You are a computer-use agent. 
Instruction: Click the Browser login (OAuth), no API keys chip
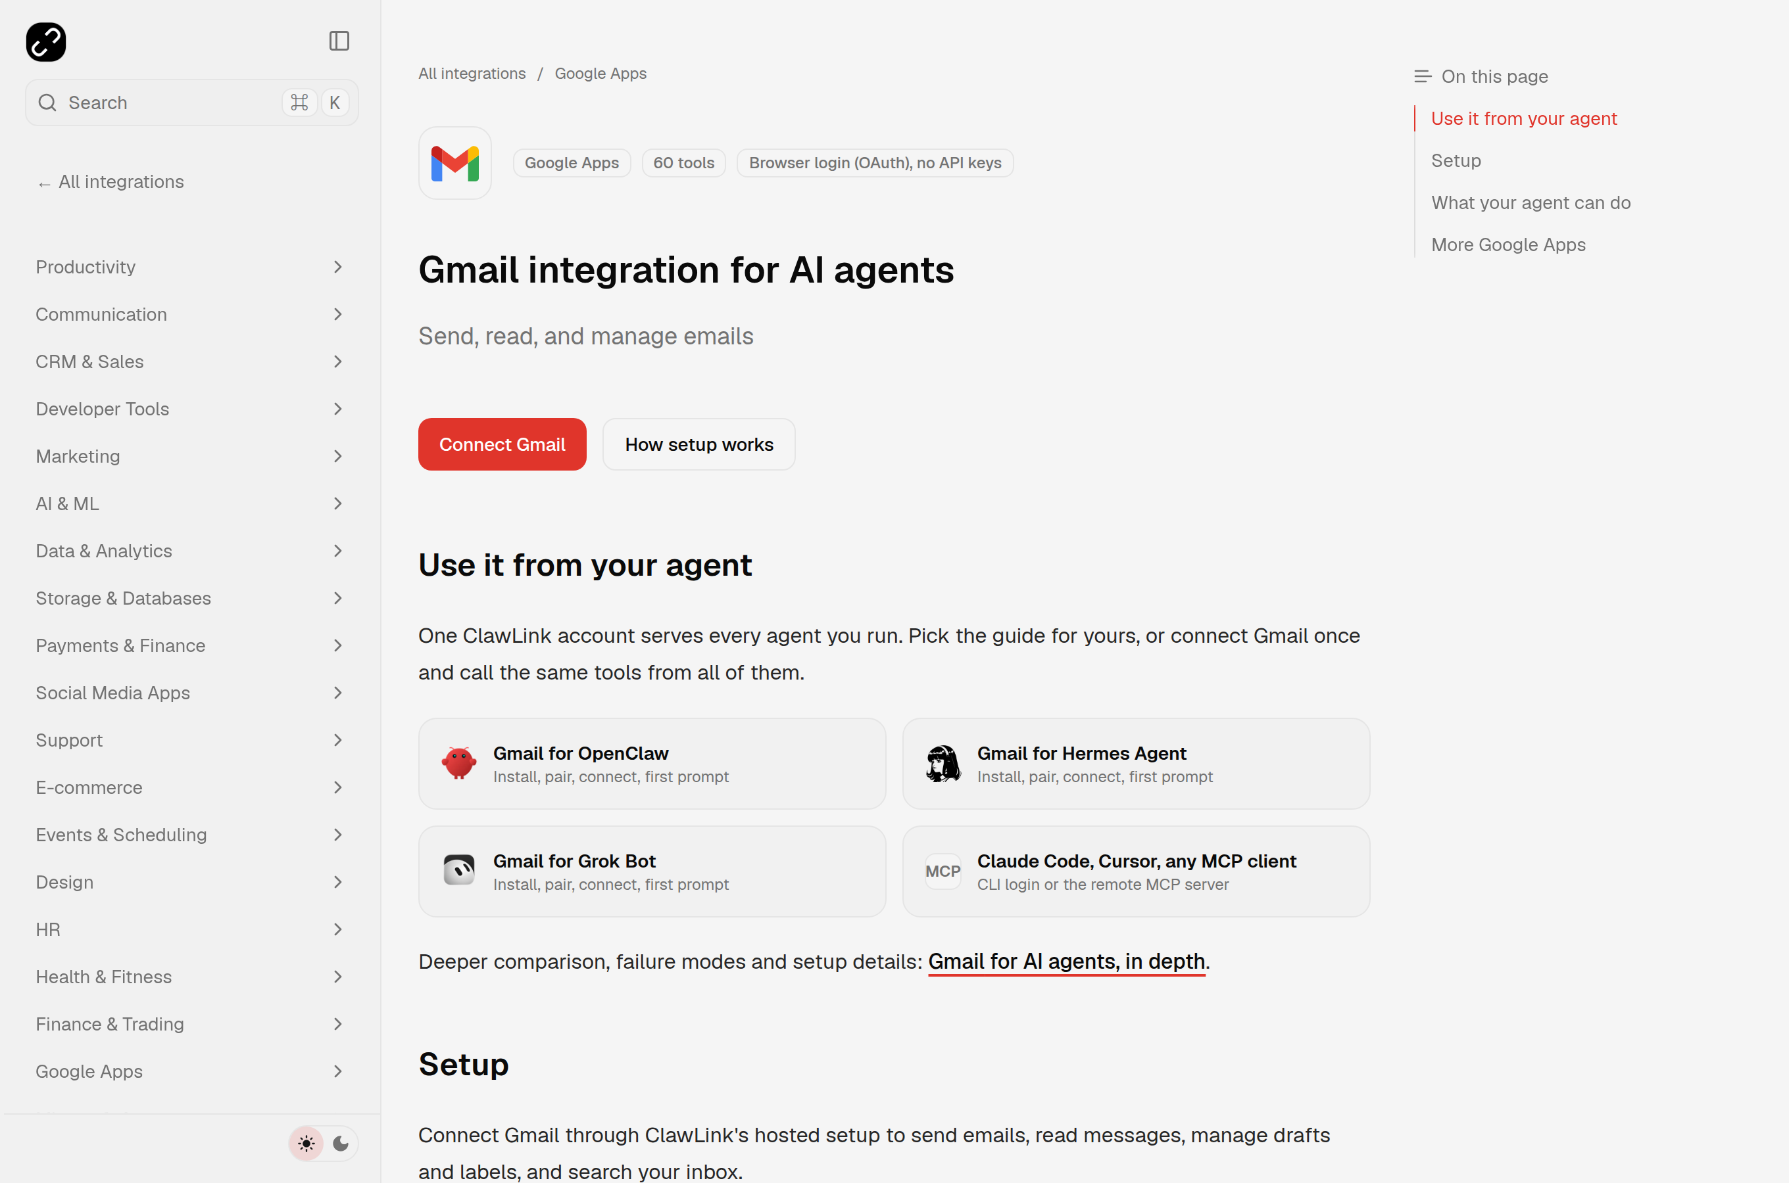(875, 163)
